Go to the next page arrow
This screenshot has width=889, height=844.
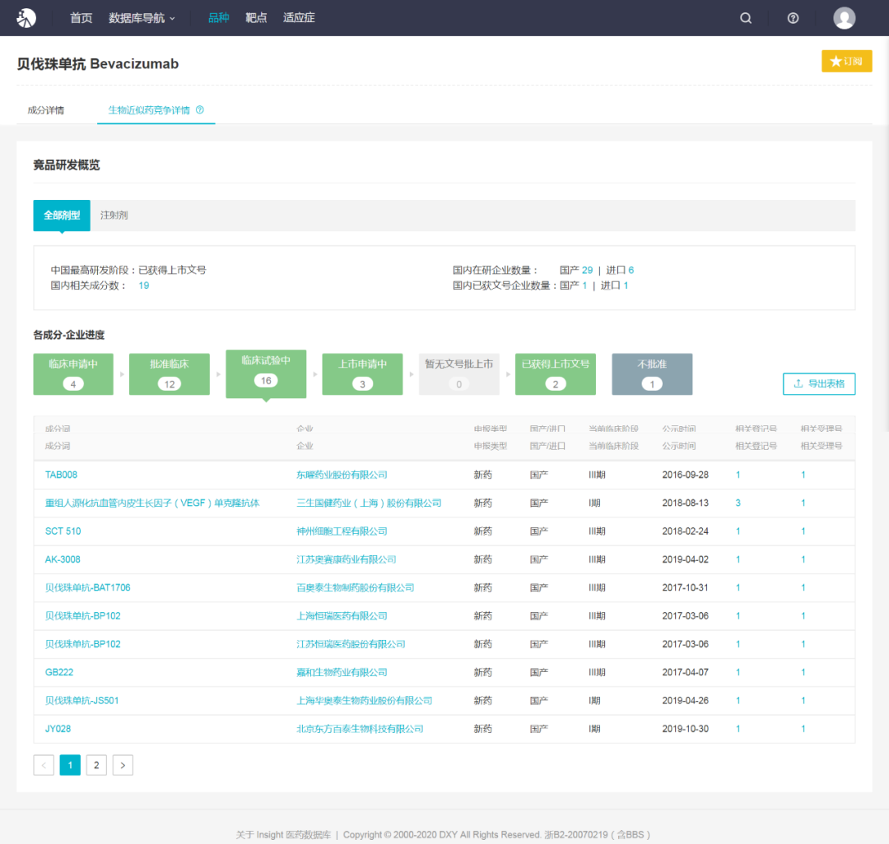coord(123,765)
